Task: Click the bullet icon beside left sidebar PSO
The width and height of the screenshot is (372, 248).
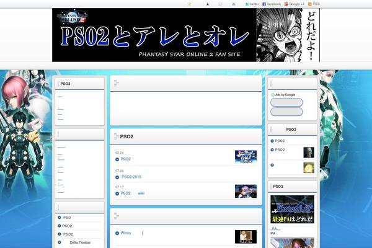Action: (x=60, y=218)
